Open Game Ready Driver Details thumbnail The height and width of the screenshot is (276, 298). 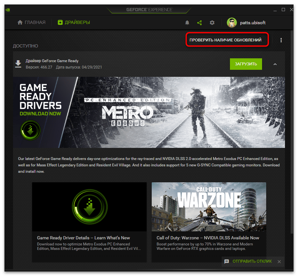coord(89,207)
